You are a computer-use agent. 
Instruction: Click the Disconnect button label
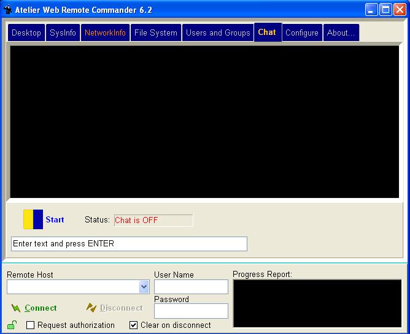[122, 308]
